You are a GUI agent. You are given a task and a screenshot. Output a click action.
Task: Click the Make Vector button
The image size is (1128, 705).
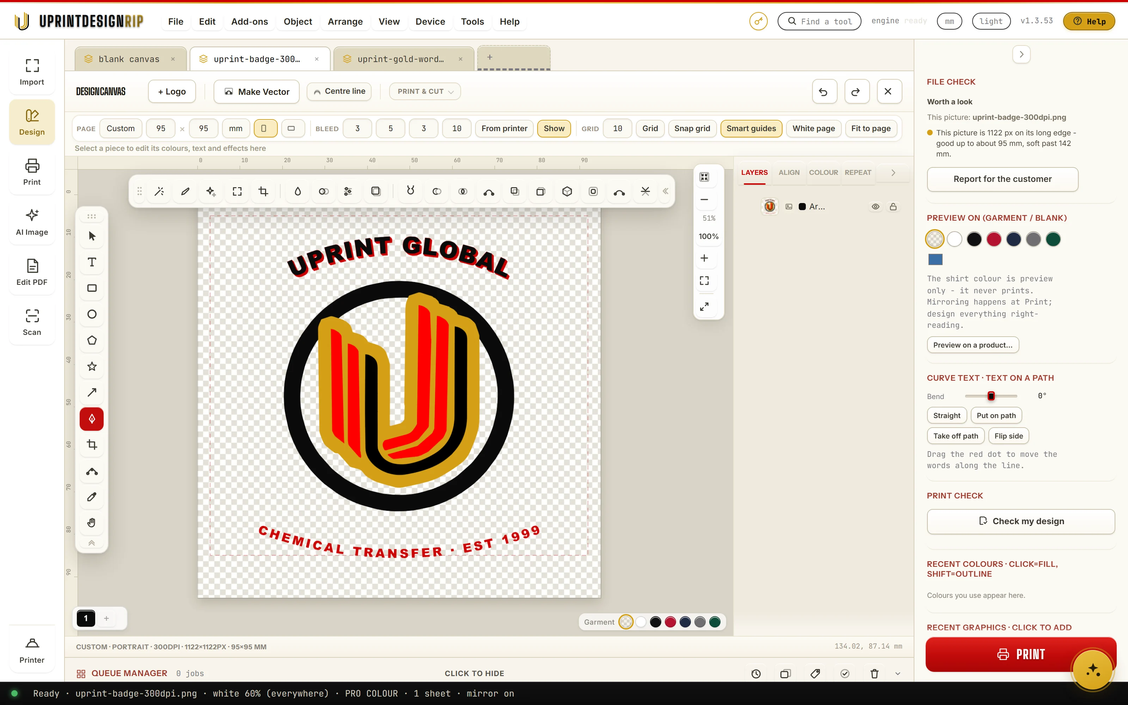pyautogui.click(x=256, y=91)
